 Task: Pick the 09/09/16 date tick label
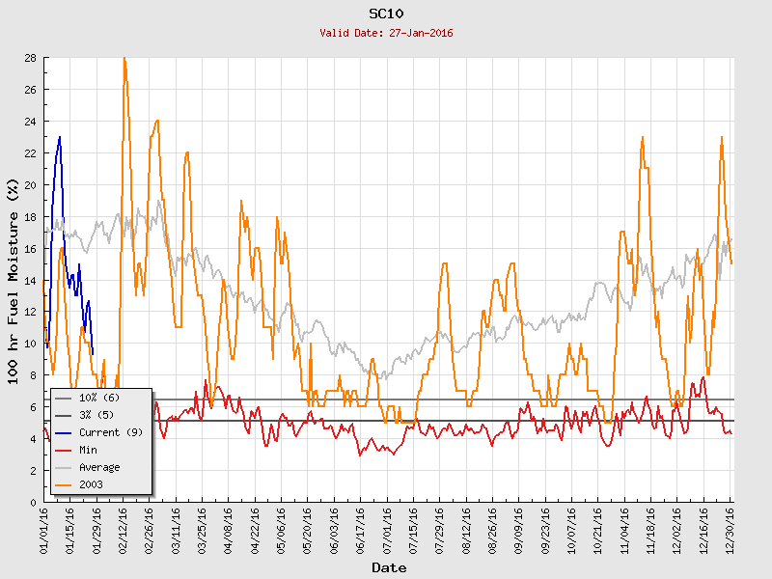point(520,529)
